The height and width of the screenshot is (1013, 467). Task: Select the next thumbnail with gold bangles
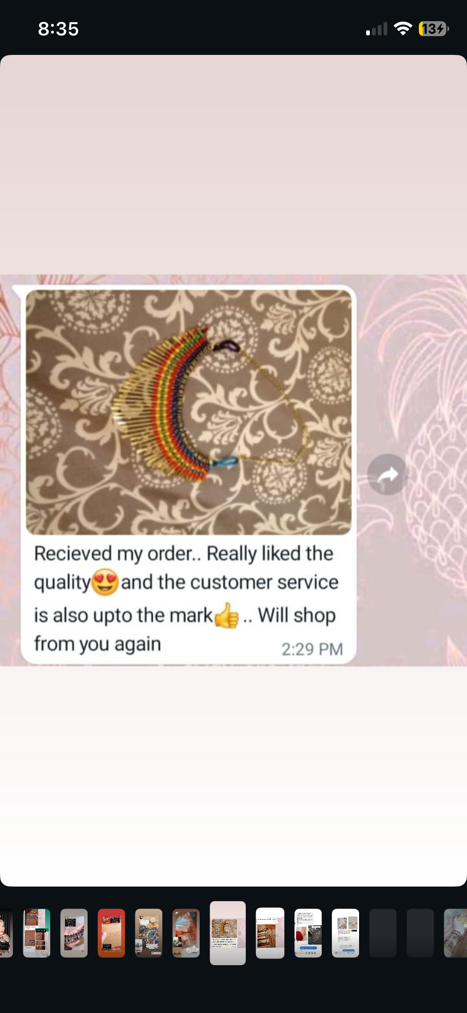[x=270, y=933]
